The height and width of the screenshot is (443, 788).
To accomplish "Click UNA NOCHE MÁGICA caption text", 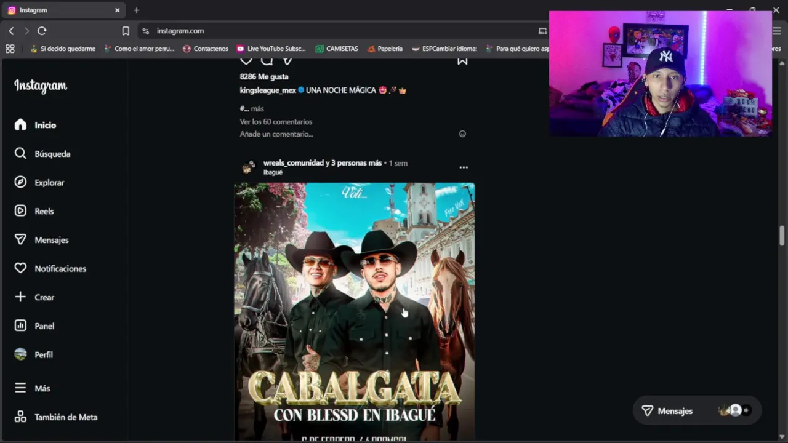I will pos(340,90).
